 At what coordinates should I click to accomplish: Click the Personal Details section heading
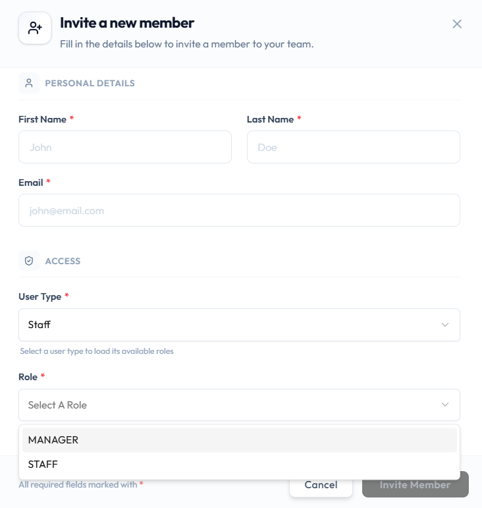[90, 83]
